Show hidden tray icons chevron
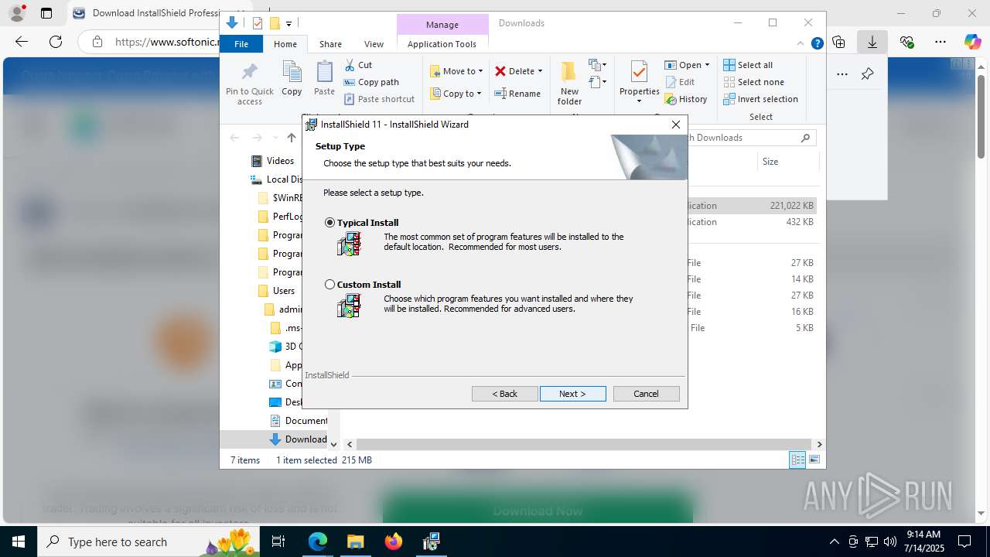 point(834,542)
